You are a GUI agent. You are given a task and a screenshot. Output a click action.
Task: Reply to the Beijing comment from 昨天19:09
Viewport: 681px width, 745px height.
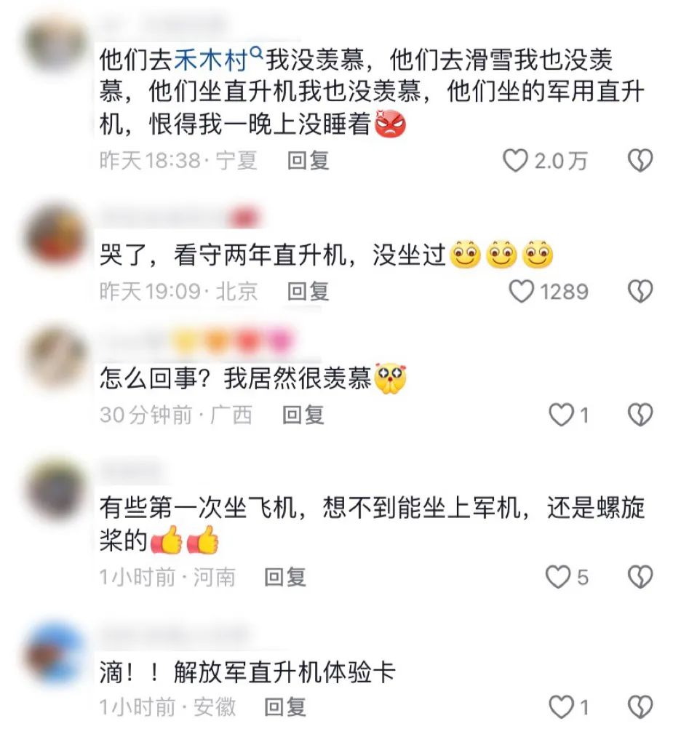pyautogui.click(x=308, y=291)
